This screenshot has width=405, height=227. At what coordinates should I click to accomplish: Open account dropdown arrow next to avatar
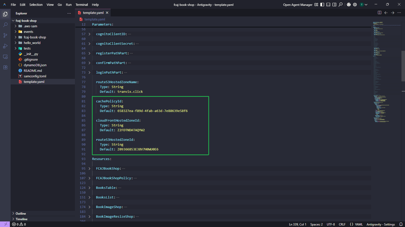[366, 5]
